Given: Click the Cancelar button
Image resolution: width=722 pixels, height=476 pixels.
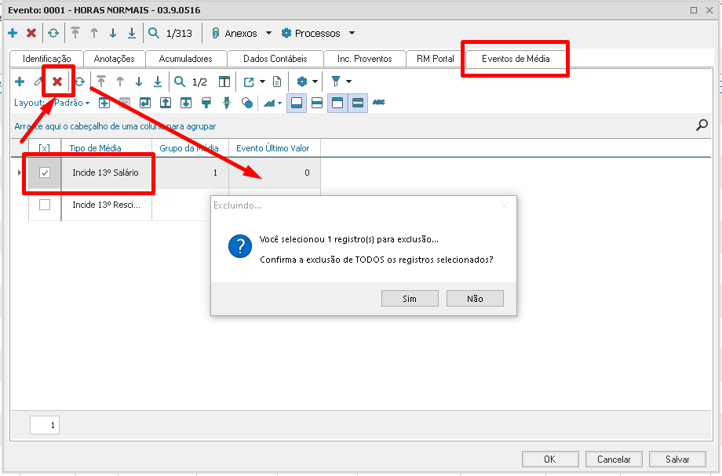Looking at the screenshot, I should pos(614,459).
